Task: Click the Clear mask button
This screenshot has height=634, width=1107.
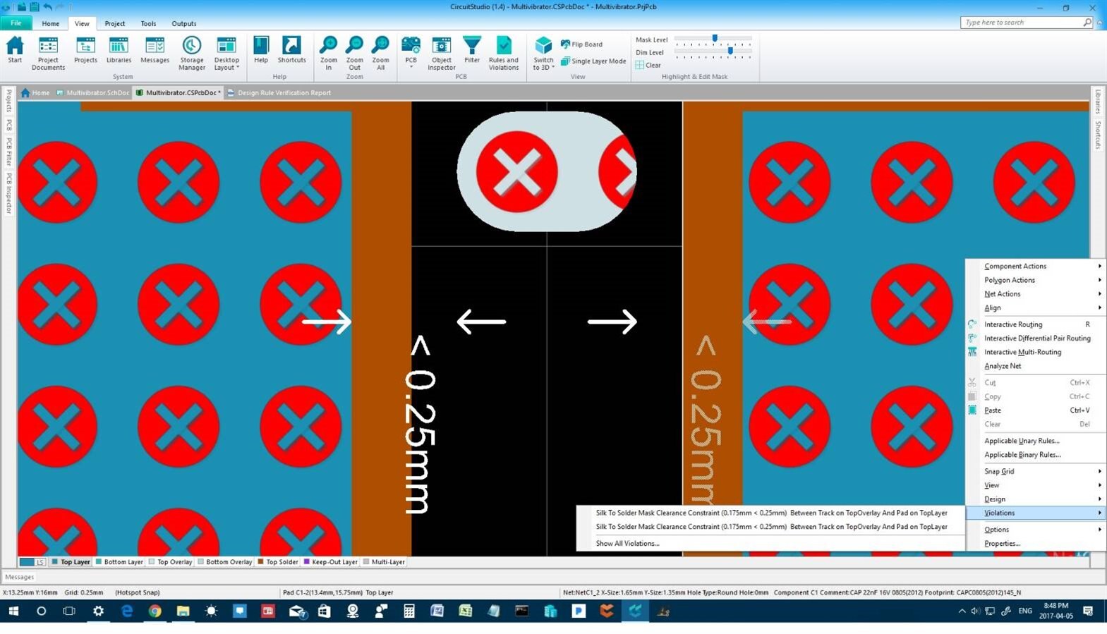Action: click(648, 65)
